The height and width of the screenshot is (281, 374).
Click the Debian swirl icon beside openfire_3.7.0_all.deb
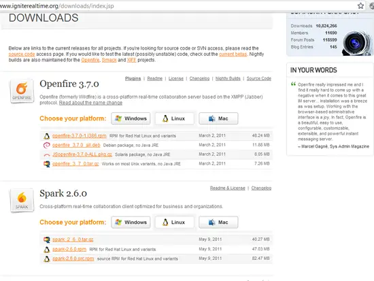click(47, 145)
